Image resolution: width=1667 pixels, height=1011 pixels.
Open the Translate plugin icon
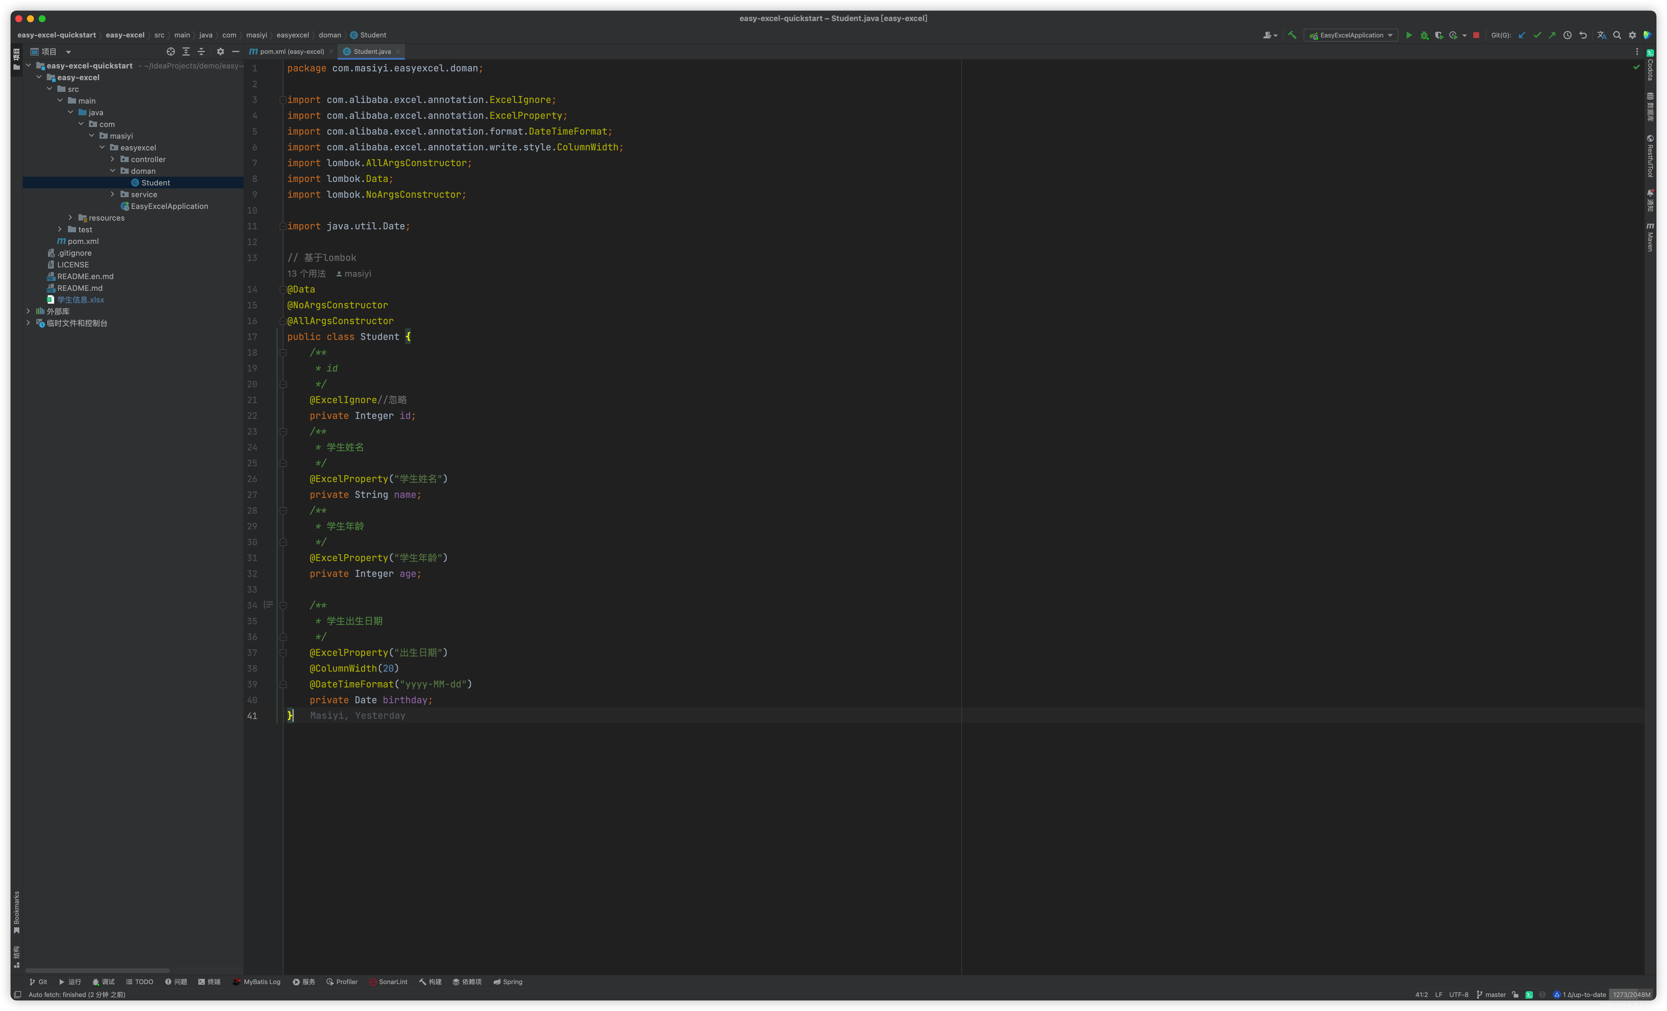click(1601, 35)
